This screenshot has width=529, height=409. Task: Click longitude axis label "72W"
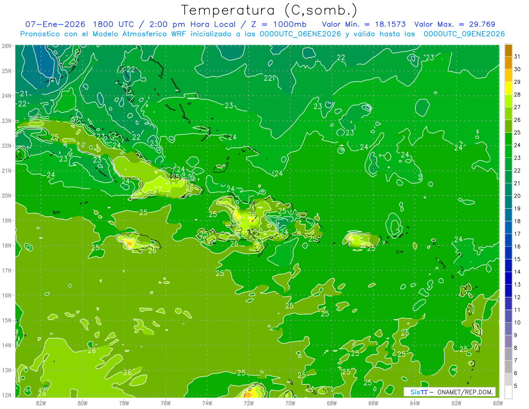[249, 403]
